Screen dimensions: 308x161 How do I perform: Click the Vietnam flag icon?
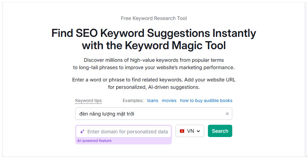pos(182,131)
